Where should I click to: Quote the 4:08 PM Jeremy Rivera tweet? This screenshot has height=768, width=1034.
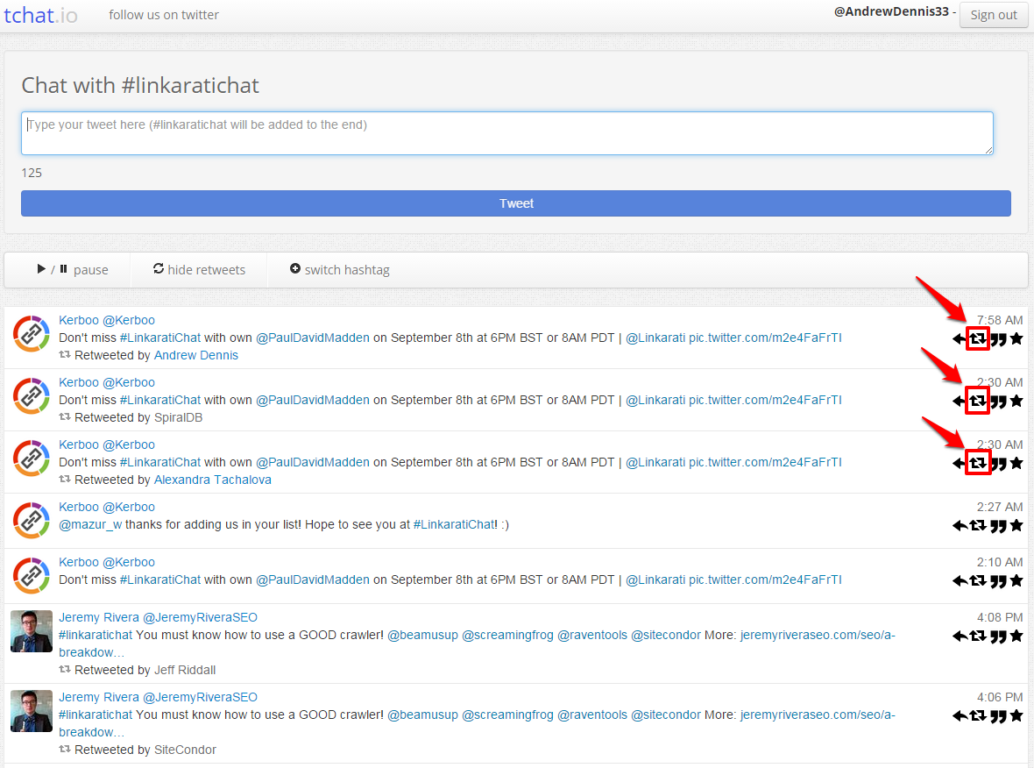(x=998, y=636)
